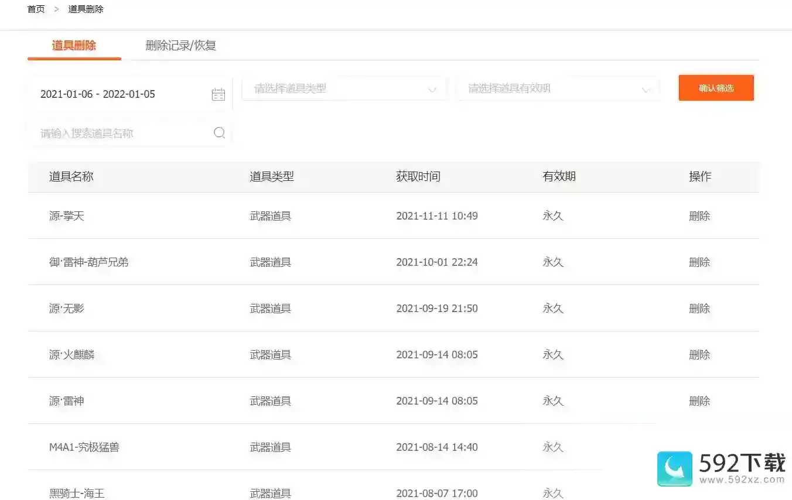Click the timestamp 2021-08-14 14:40

tap(437, 447)
